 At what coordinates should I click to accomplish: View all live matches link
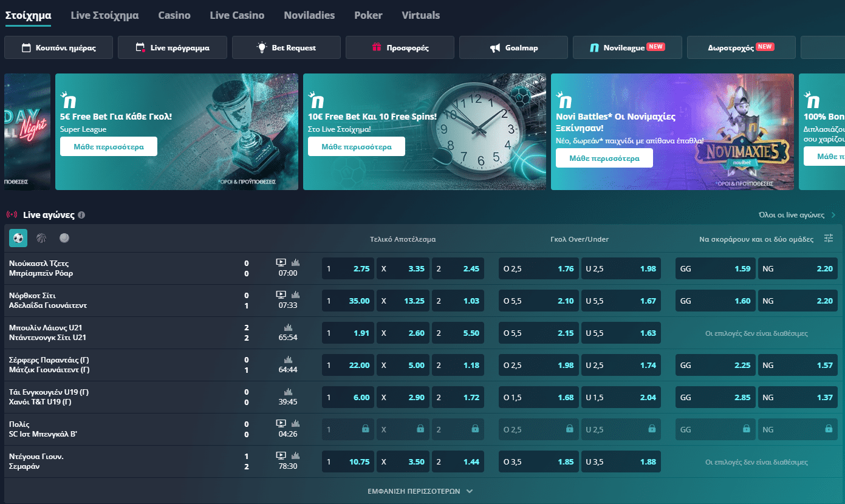click(x=797, y=215)
